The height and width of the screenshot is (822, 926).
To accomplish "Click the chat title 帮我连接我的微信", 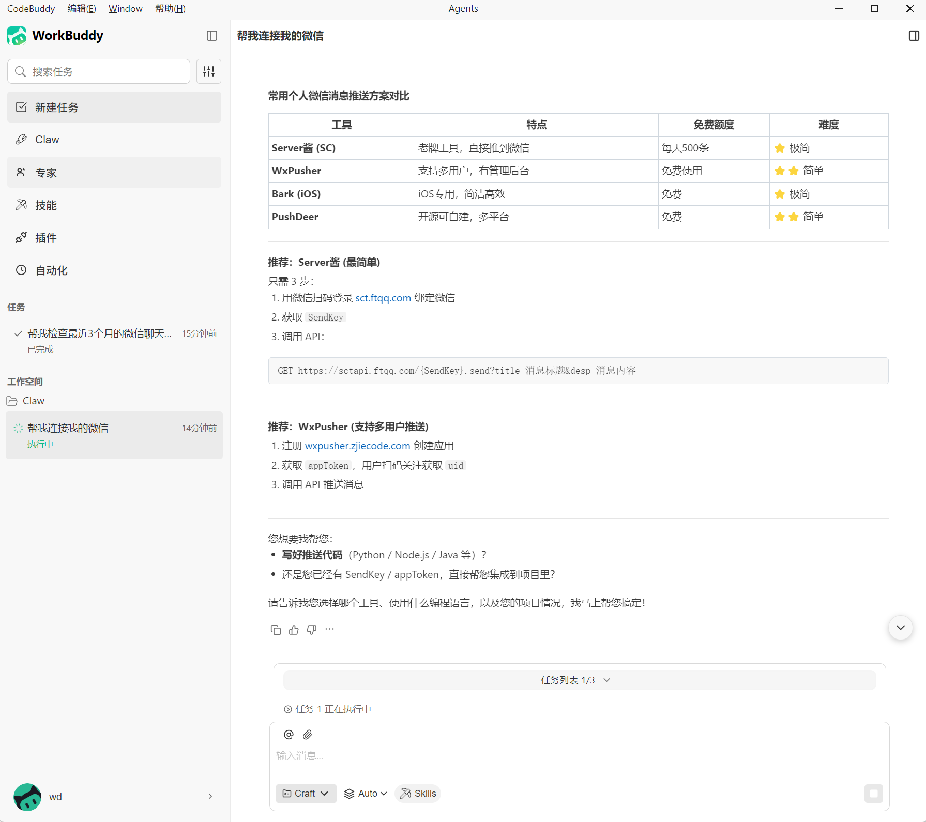I will click(280, 36).
